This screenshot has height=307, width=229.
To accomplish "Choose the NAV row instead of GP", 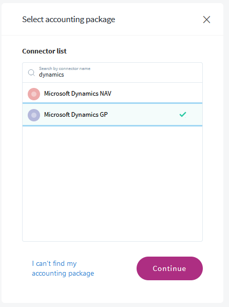I will coord(112,93).
